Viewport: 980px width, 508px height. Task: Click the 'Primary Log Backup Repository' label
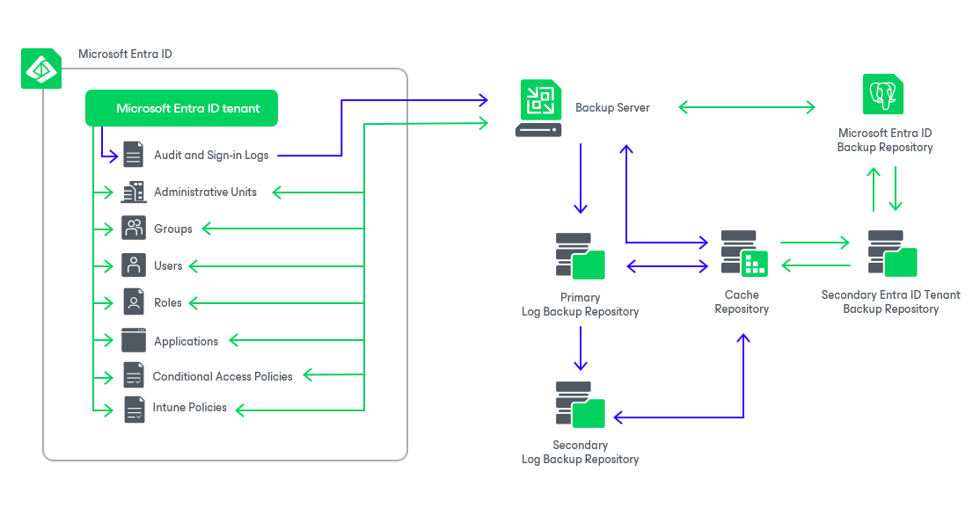tap(580, 305)
